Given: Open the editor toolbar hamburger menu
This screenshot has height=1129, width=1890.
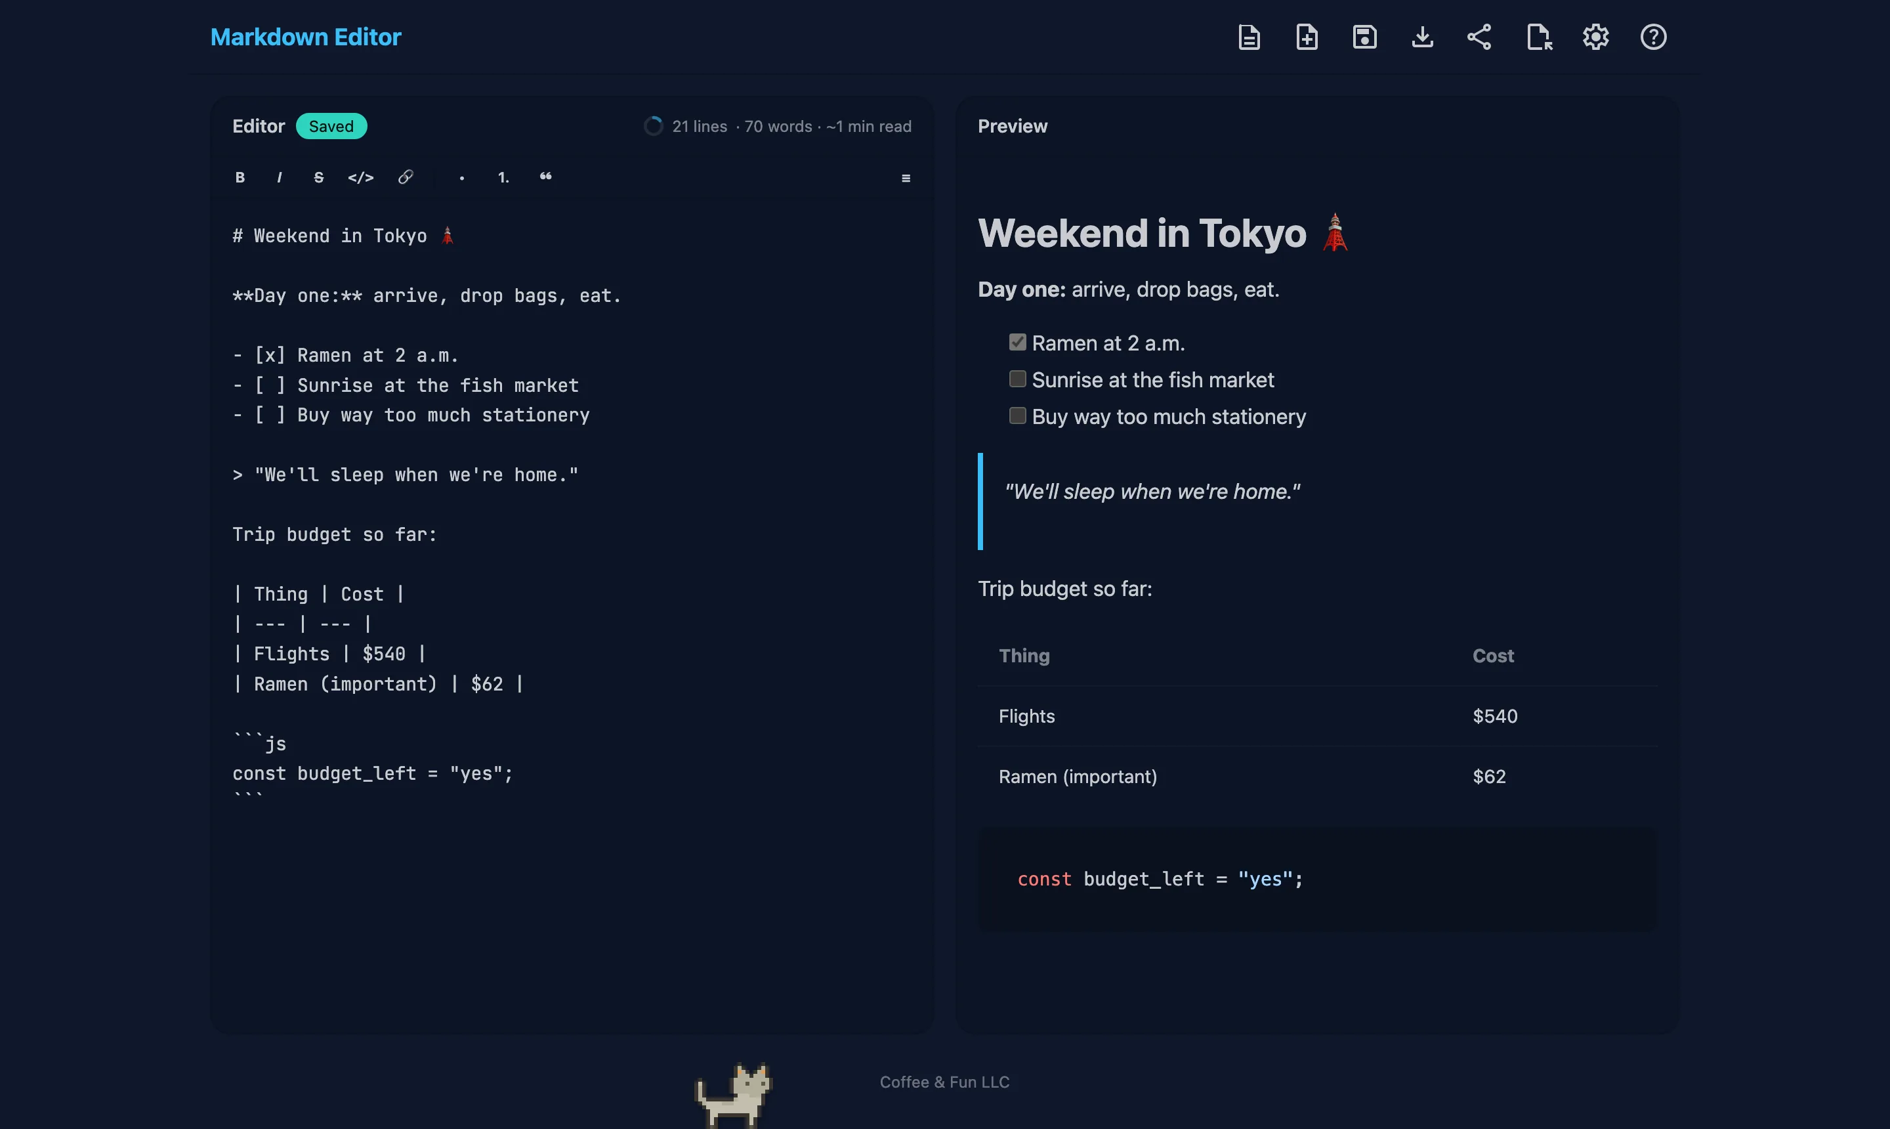Looking at the screenshot, I should tap(906, 178).
